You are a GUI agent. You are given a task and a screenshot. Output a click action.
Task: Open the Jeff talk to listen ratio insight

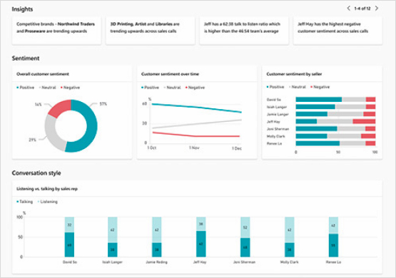click(x=244, y=31)
